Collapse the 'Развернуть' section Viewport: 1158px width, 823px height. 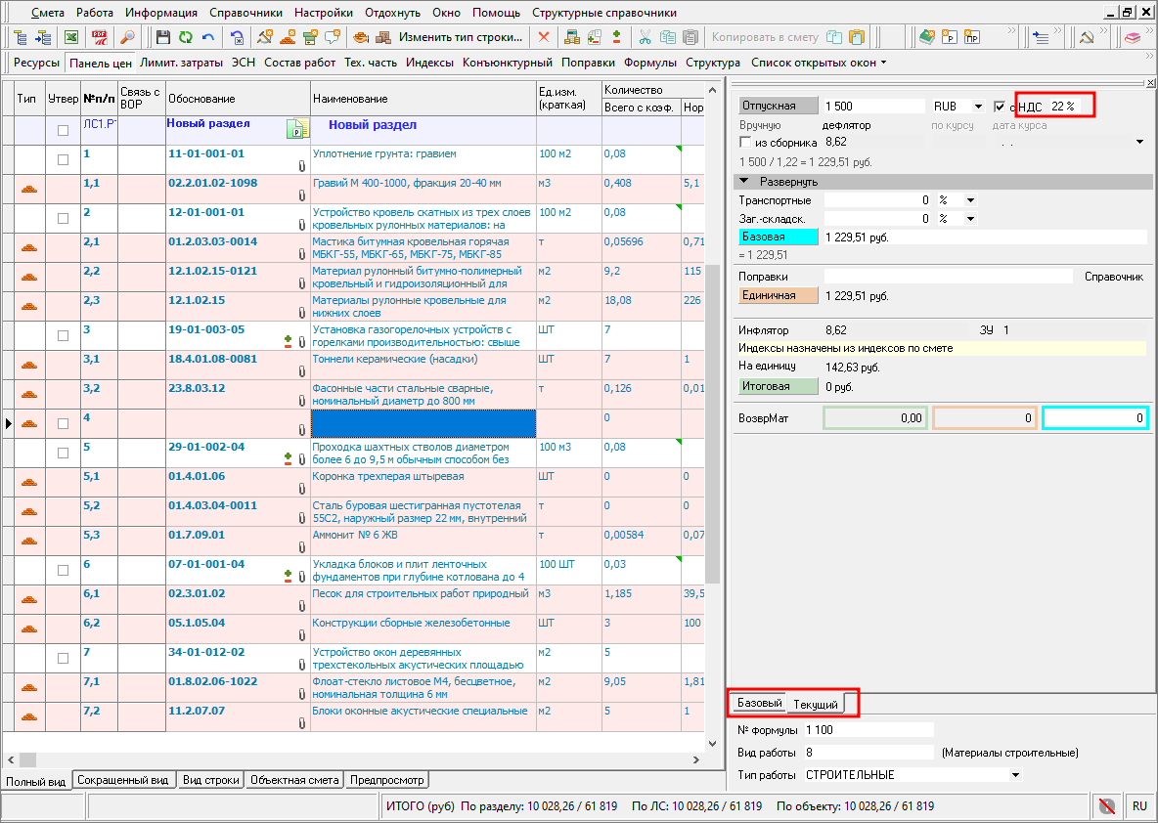click(744, 182)
